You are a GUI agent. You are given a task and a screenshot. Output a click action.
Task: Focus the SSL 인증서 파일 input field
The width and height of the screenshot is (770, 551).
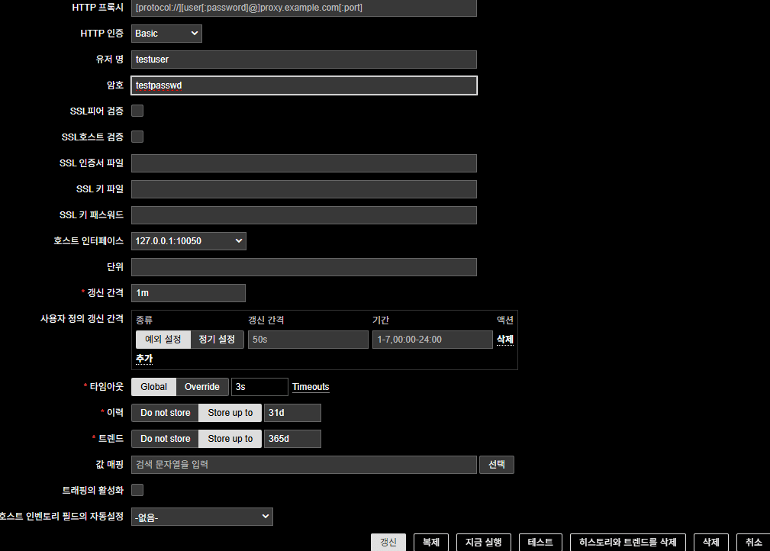[x=304, y=163]
